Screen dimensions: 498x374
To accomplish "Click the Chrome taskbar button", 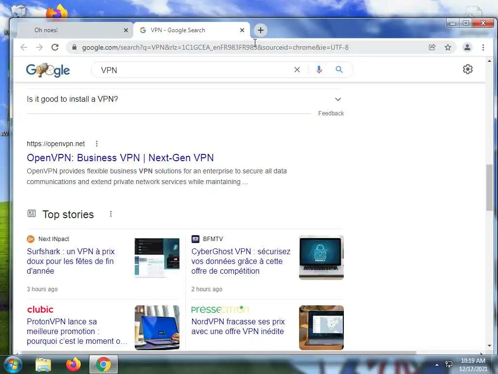I will tap(103, 364).
